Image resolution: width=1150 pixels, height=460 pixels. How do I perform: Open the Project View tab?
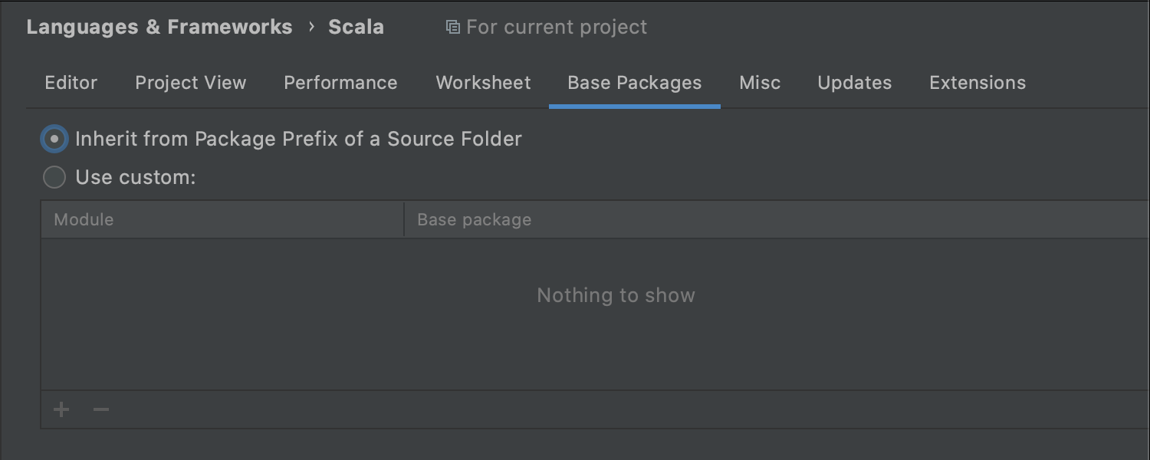point(191,83)
